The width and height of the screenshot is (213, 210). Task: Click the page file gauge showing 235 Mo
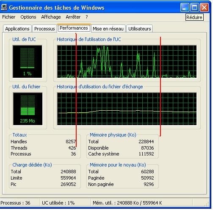pyautogui.click(x=28, y=109)
